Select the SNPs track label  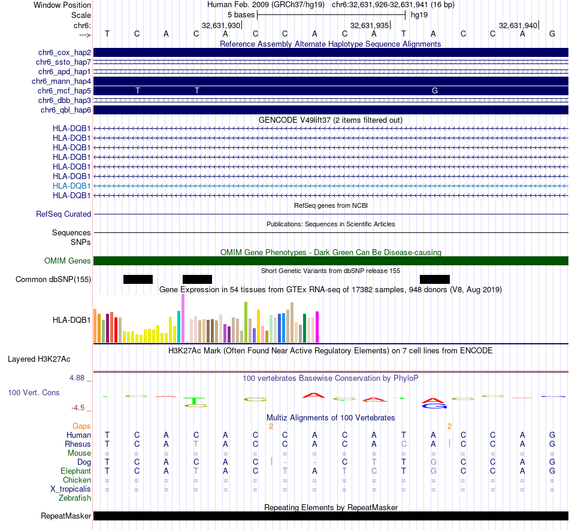[x=81, y=242]
